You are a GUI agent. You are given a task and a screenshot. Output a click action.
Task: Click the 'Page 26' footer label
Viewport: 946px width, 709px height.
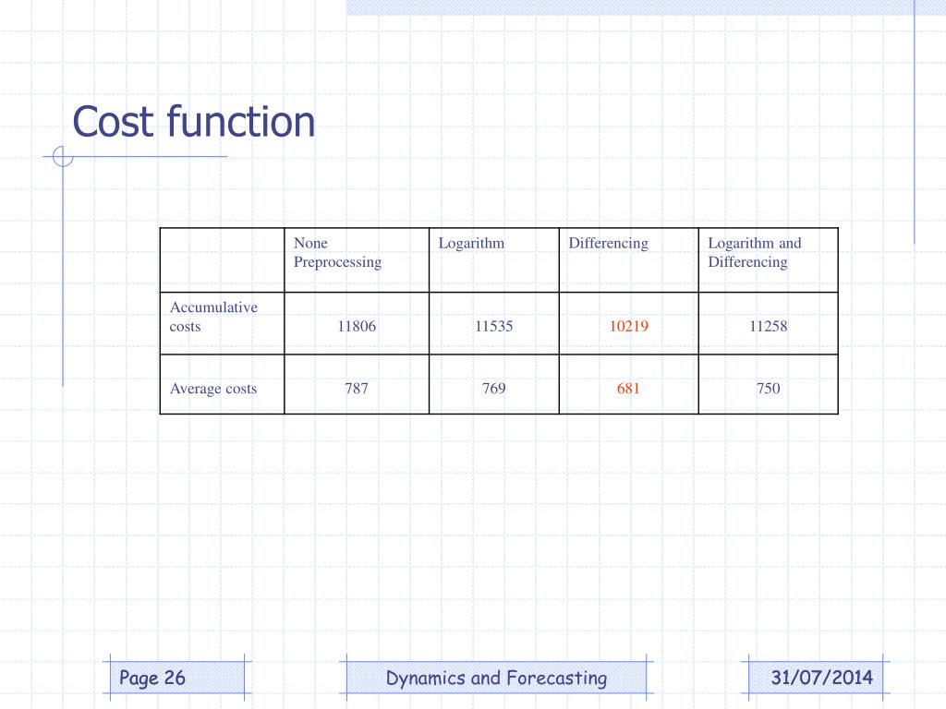(x=152, y=679)
